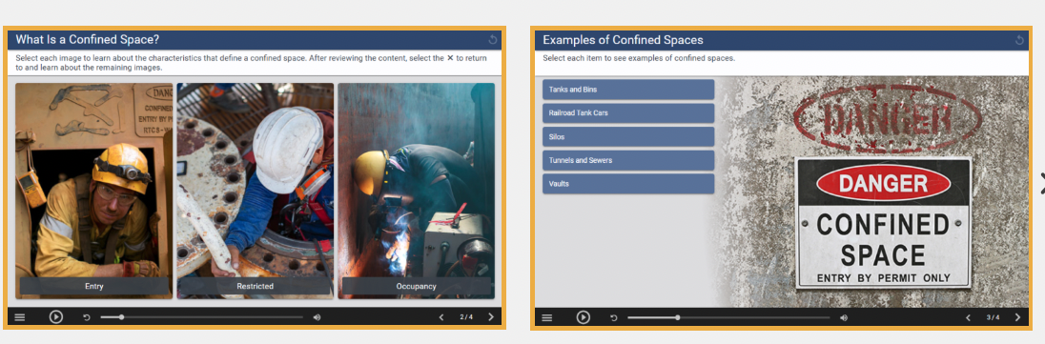Image resolution: width=1045 pixels, height=344 pixels.
Task: Click the Restricted label button
Action: pyautogui.click(x=256, y=286)
